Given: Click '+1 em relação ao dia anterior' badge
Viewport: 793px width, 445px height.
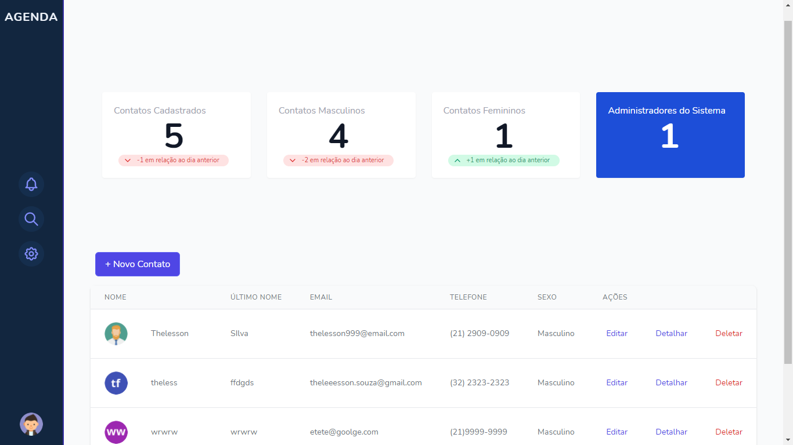Looking at the screenshot, I should click(x=503, y=161).
